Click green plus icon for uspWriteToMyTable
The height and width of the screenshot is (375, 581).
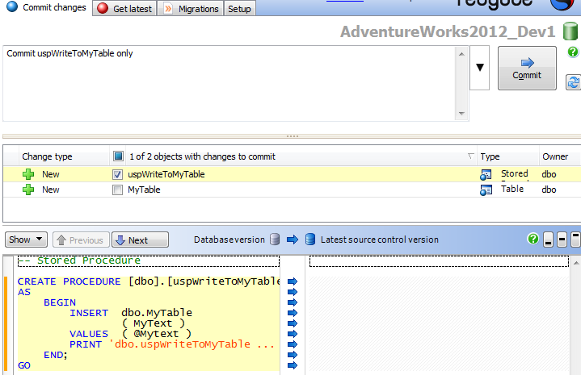point(28,174)
